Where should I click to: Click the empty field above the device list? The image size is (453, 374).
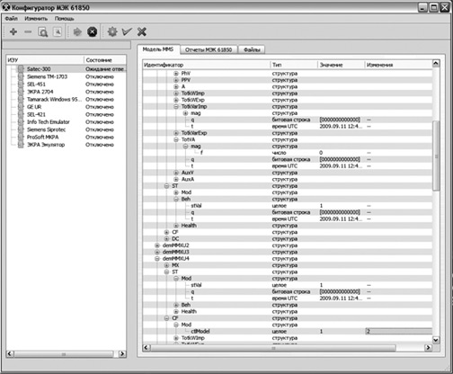(x=67, y=45)
